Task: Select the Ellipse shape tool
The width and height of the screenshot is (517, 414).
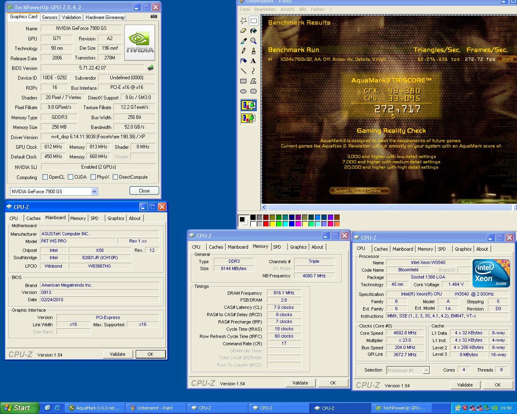Action: [x=244, y=91]
